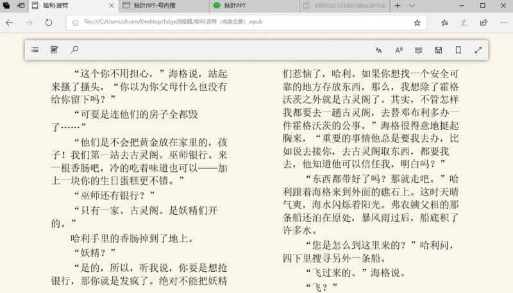
Task: Go forward with the browser forward arrow
Action: pos(29,22)
